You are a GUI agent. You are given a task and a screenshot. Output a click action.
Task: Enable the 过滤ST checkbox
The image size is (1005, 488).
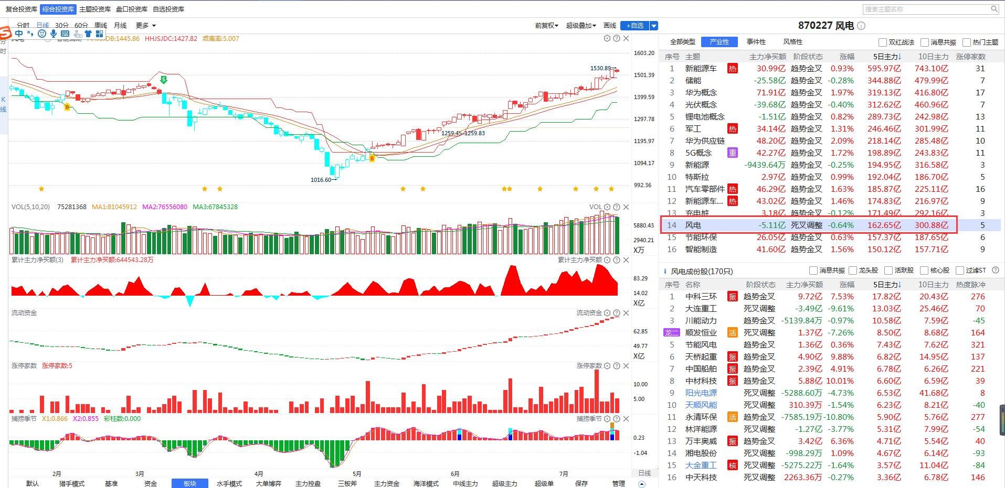click(960, 270)
